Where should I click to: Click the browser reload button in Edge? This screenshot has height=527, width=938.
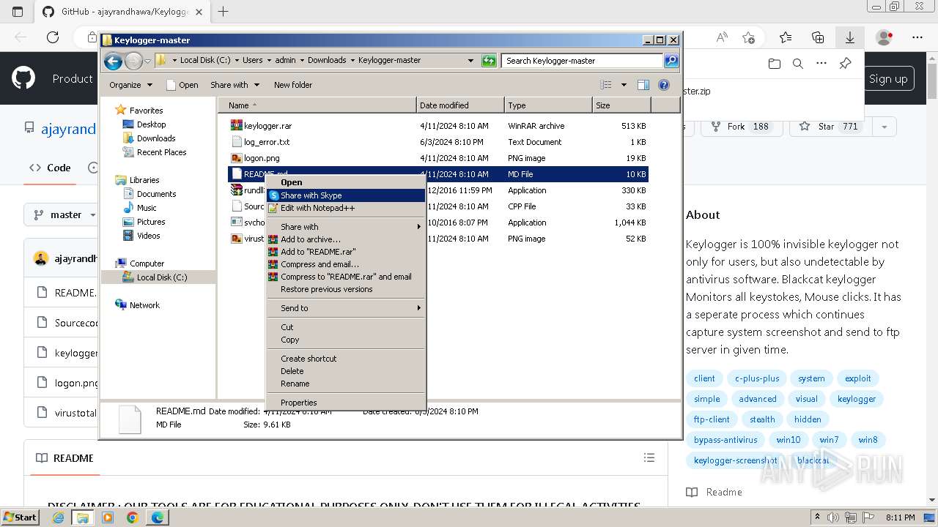pyautogui.click(x=53, y=37)
